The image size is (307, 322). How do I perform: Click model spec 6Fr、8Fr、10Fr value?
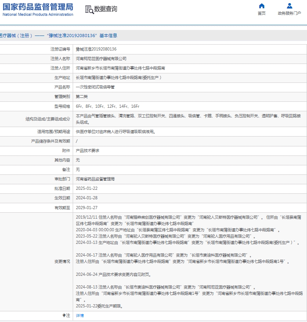tap(107, 106)
